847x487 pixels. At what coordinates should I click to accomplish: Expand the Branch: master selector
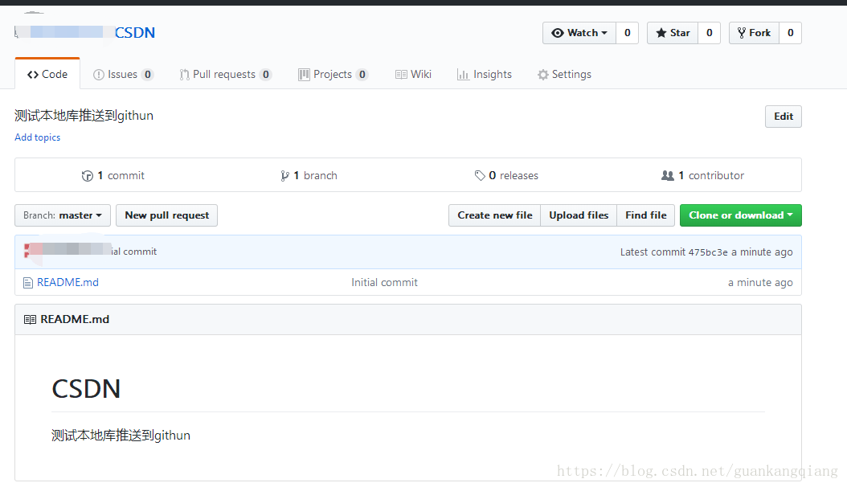[63, 215]
